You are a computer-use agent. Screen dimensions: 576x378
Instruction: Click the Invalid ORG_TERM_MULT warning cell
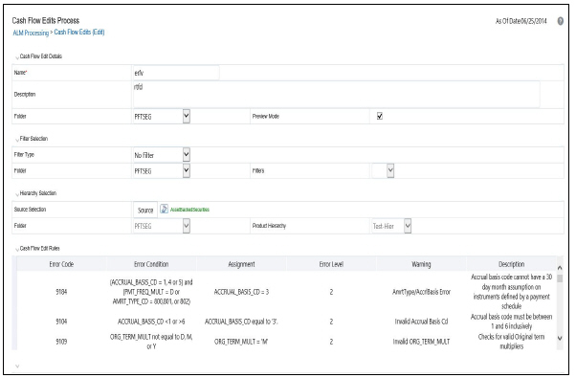click(x=421, y=342)
